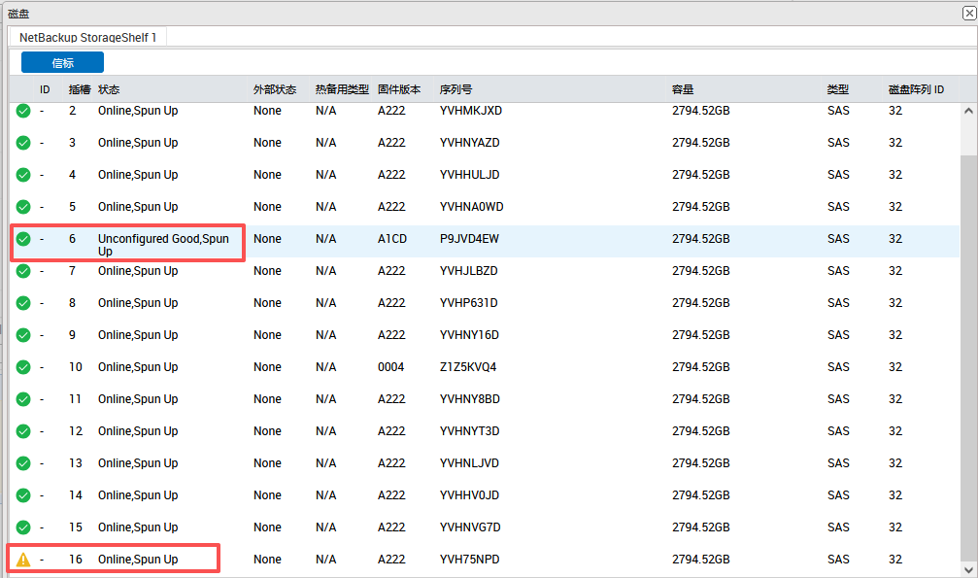Click the green check icon for slot 6

pyautogui.click(x=23, y=239)
